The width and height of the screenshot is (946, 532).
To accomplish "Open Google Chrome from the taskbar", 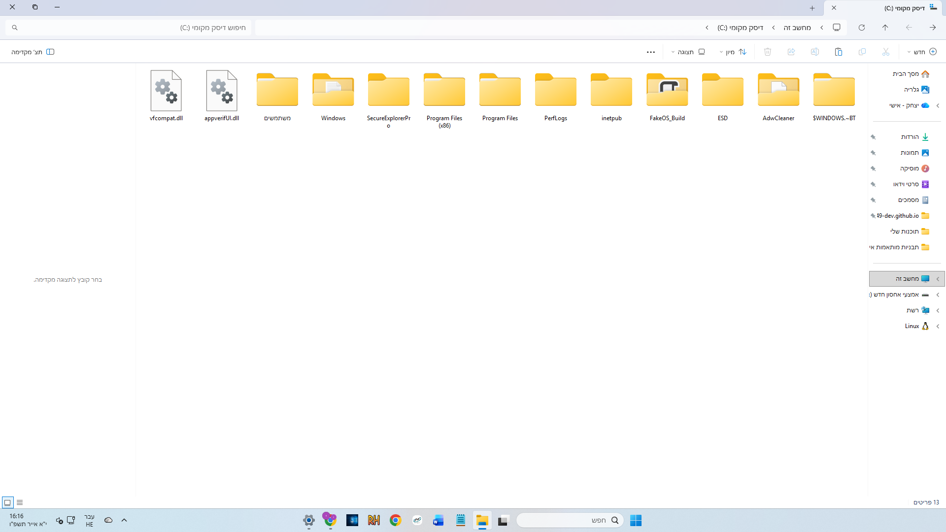I will (395, 520).
